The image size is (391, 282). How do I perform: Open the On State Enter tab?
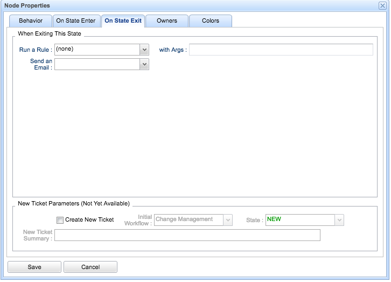pyautogui.click(x=76, y=21)
